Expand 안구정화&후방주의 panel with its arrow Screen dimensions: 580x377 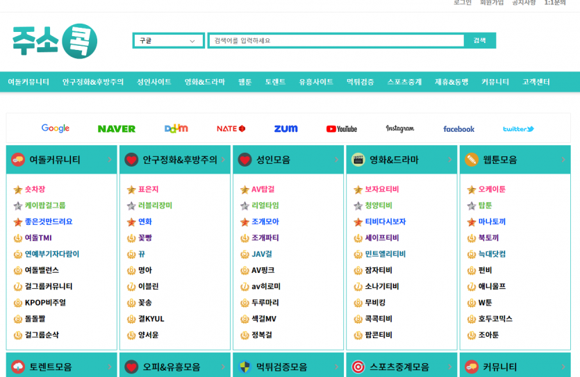[x=224, y=160]
